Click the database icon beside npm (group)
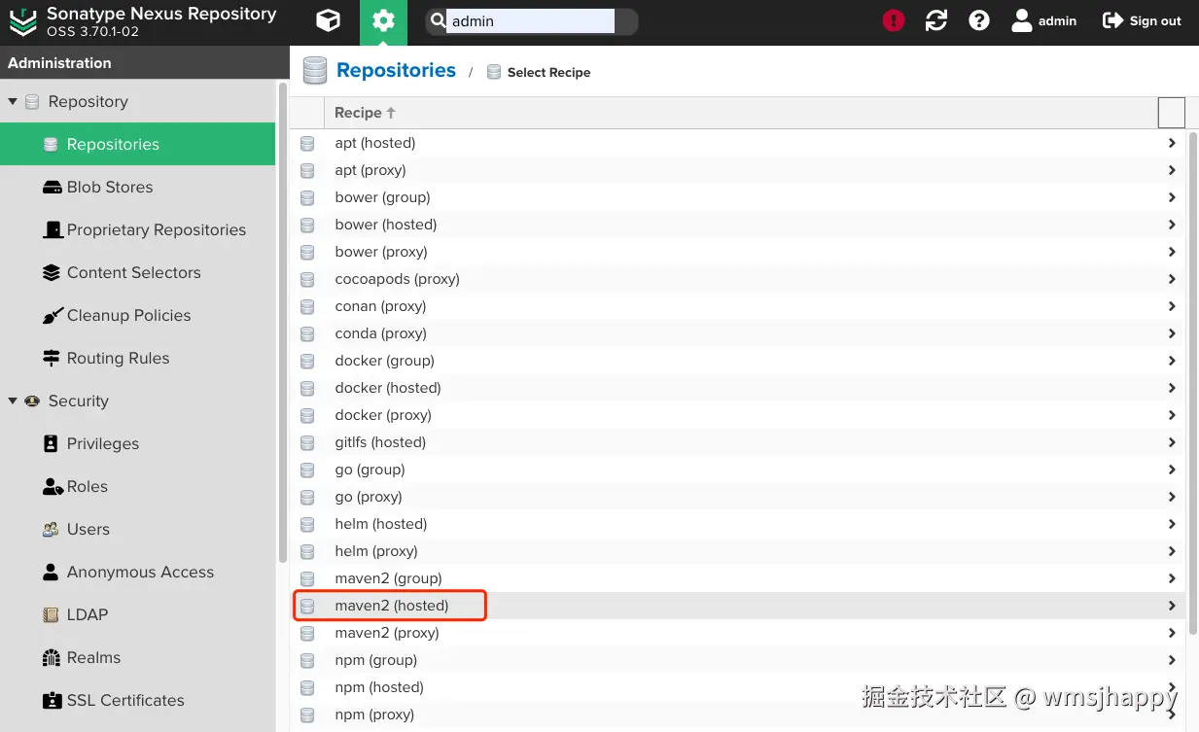1199x732 pixels. click(x=307, y=660)
